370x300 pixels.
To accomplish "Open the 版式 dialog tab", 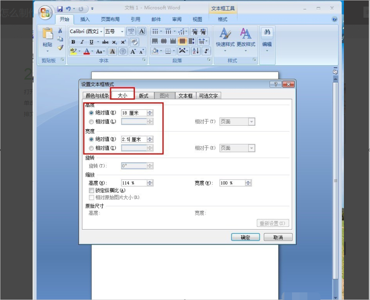I will 143,96.
